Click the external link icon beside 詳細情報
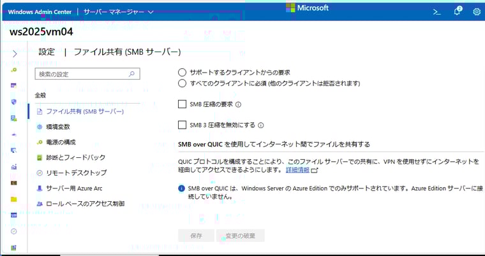 click(x=315, y=170)
